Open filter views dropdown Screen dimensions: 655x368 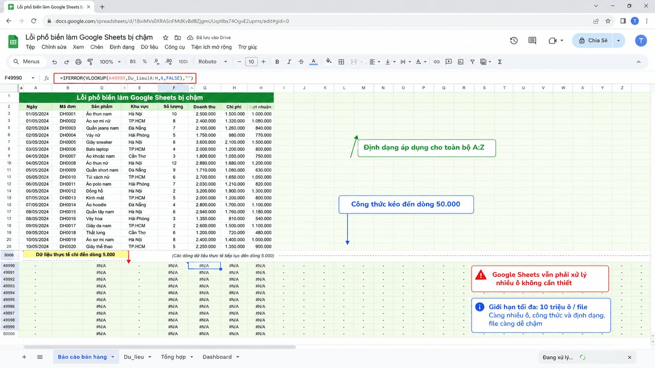tap(486, 62)
